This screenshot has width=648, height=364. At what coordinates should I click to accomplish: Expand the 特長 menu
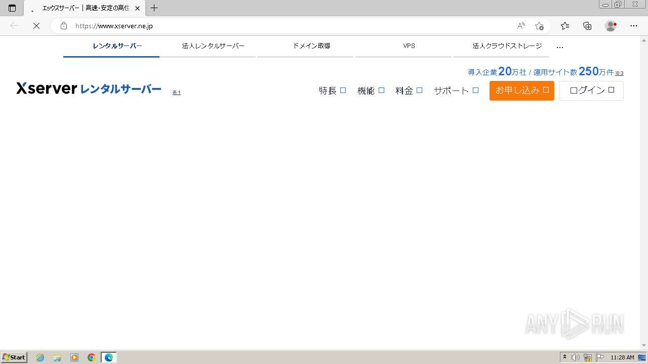point(332,90)
